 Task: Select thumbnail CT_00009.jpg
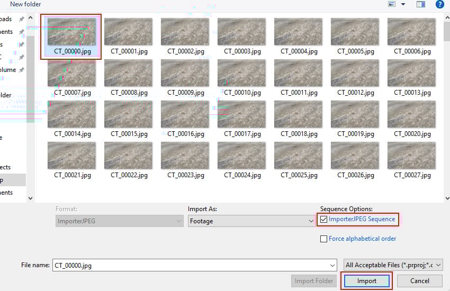(185, 73)
